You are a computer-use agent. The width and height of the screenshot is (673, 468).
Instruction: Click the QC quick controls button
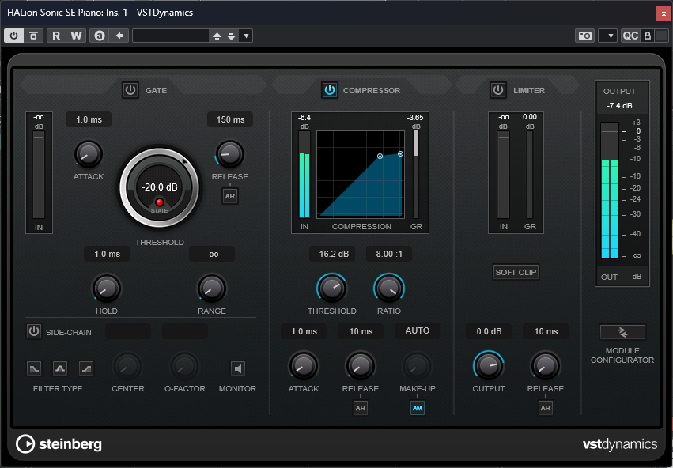coord(630,36)
